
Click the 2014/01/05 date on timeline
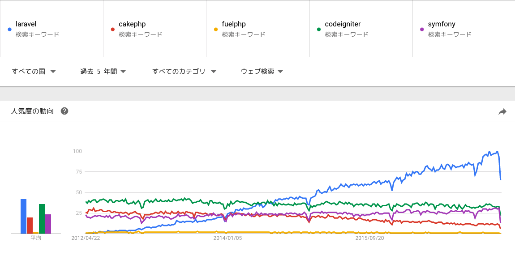[x=227, y=238]
